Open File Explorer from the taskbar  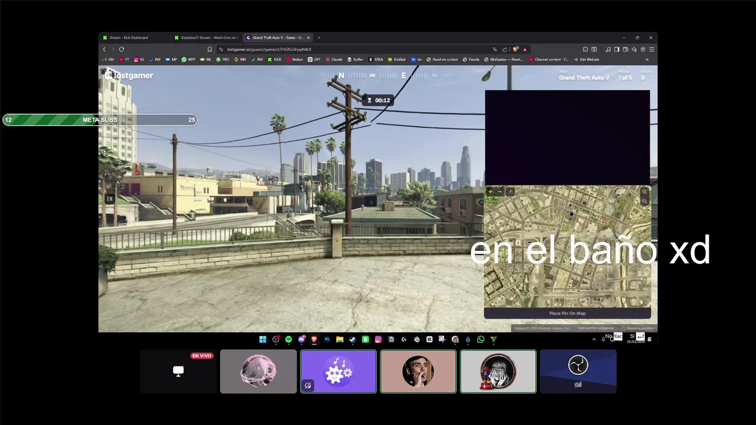(340, 339)
